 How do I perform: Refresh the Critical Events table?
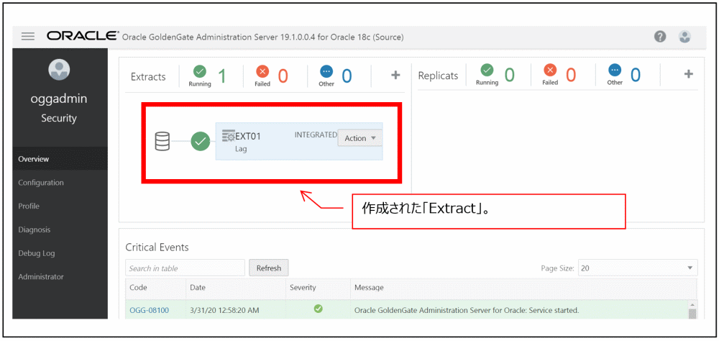(x=269, y=268)
